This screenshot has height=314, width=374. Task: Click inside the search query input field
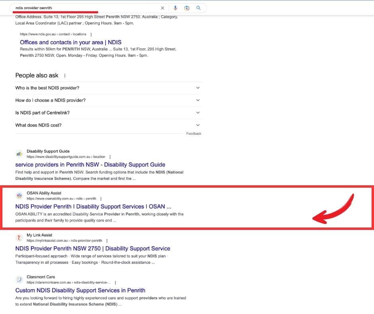(88, 8)
